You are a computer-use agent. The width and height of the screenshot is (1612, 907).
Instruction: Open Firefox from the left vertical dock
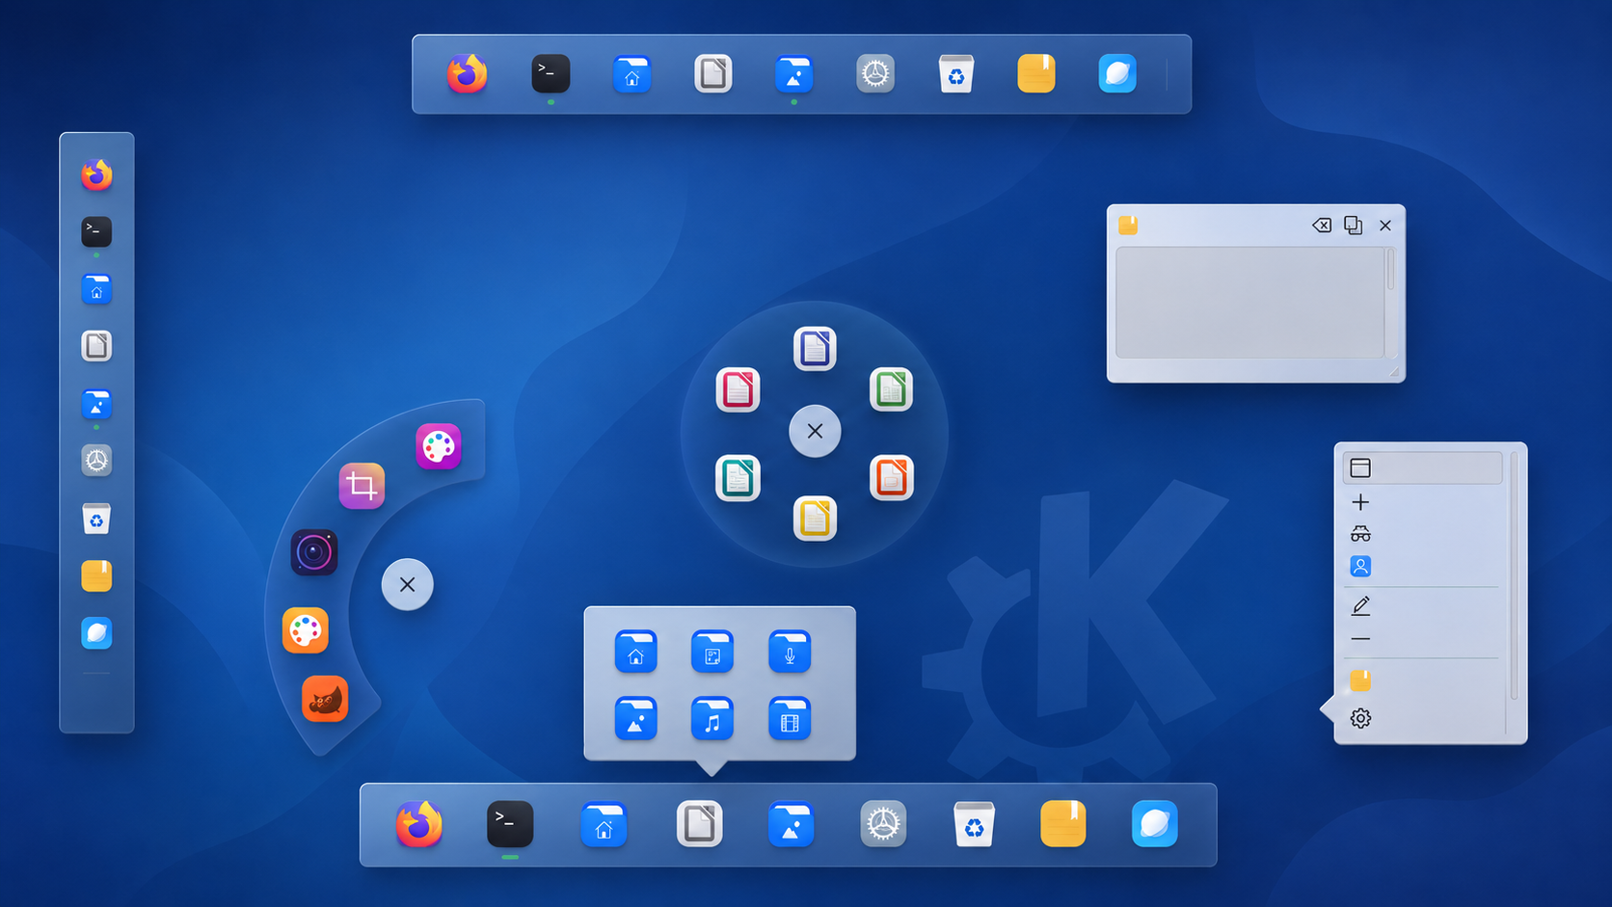tap(96, 174)
